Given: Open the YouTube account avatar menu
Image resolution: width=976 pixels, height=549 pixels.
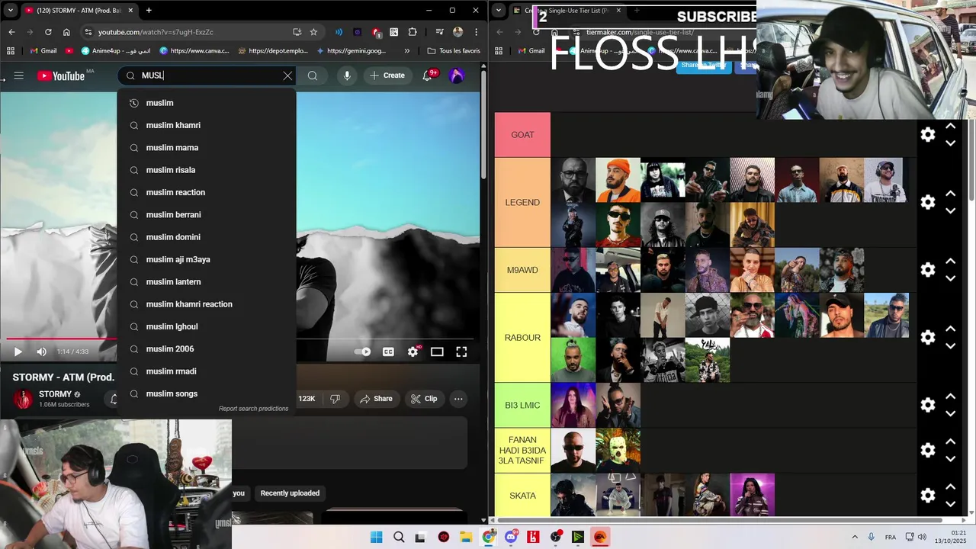Looking at the screenshot, I should click(x=457, y=75).
